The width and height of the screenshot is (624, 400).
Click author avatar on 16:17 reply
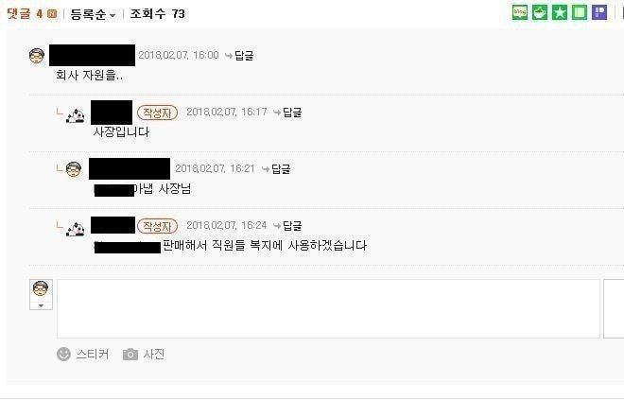coord(76,114)
